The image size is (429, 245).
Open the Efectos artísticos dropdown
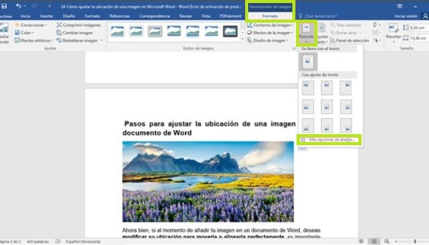34,40
